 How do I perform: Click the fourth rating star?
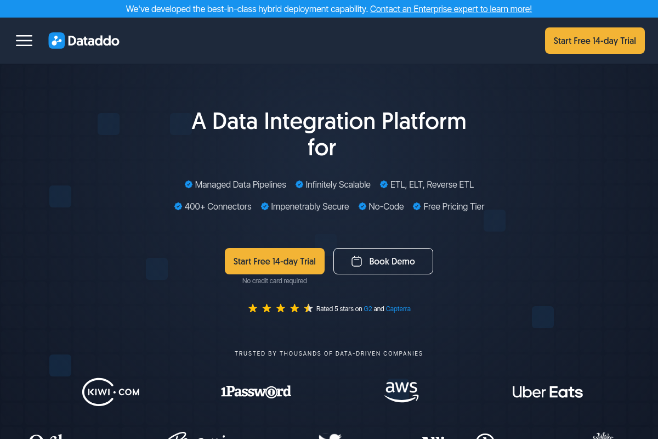[x=294, y=308]
